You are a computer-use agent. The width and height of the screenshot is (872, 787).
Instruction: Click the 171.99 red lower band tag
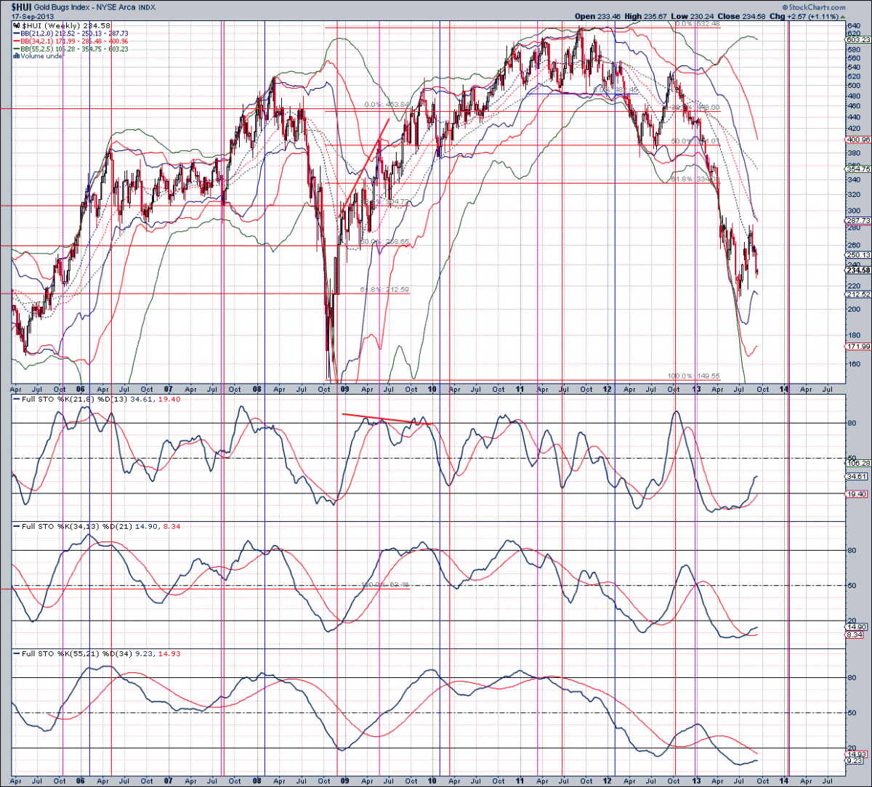pos(858,347)
